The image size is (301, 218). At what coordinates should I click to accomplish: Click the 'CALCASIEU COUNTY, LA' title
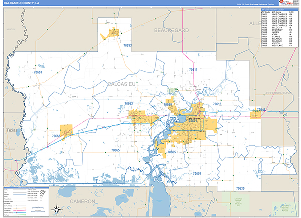point(21,3)
